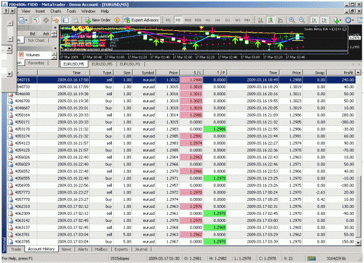Select the M15 timeframe button
The width and height of the screenshot is (364, 263).
pyautogui.click(x=188, y=20)
